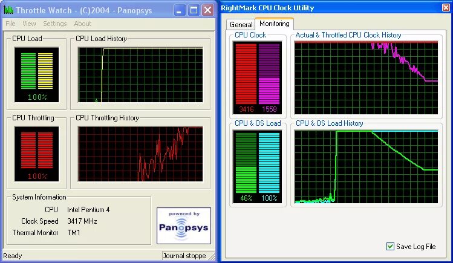
Task: Click the '46%' CPU load readout
Action: 246,198
